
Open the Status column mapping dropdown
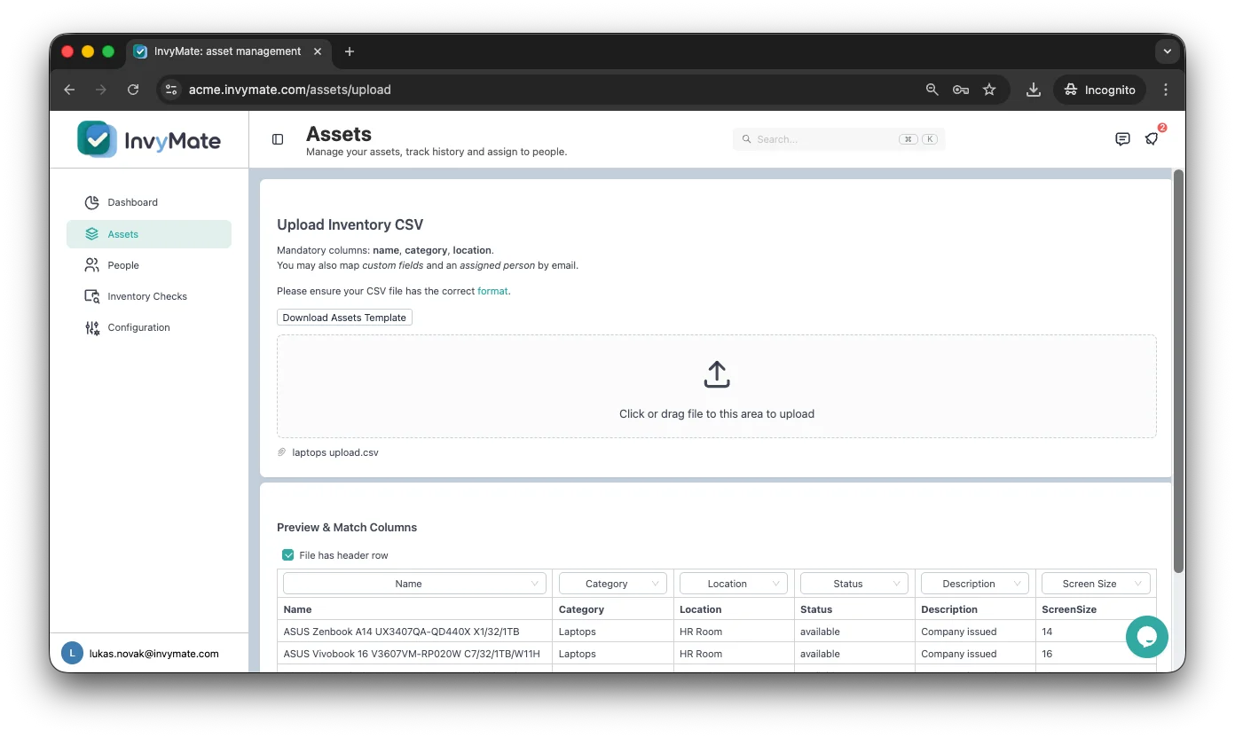click(x=854, y=584)
